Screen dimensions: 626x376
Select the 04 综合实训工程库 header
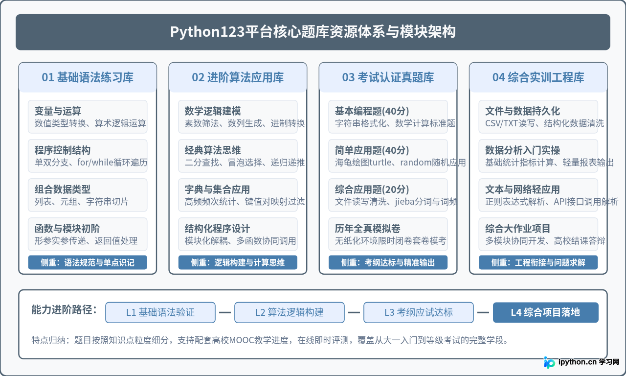click(538, 77)
